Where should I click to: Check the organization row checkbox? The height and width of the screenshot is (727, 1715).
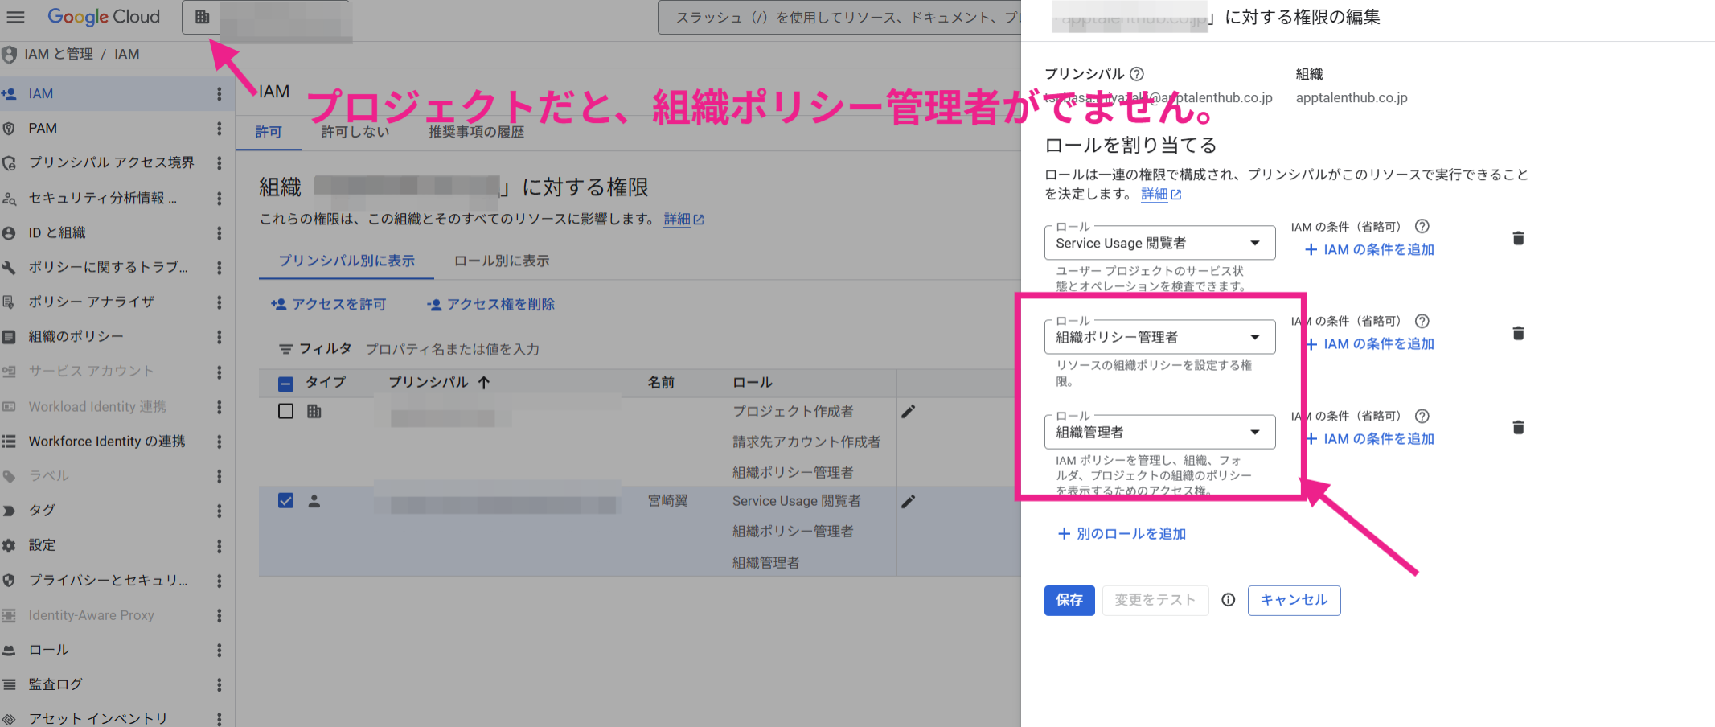tap(285, 412)
